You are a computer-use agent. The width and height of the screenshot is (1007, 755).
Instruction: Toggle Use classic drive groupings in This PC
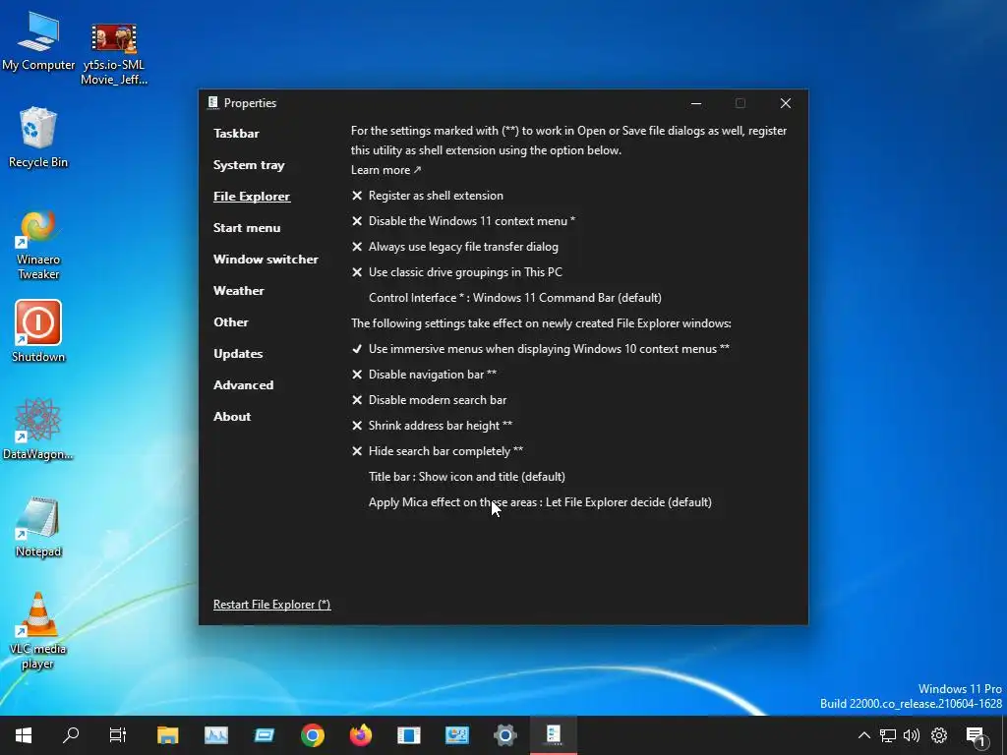456,273
